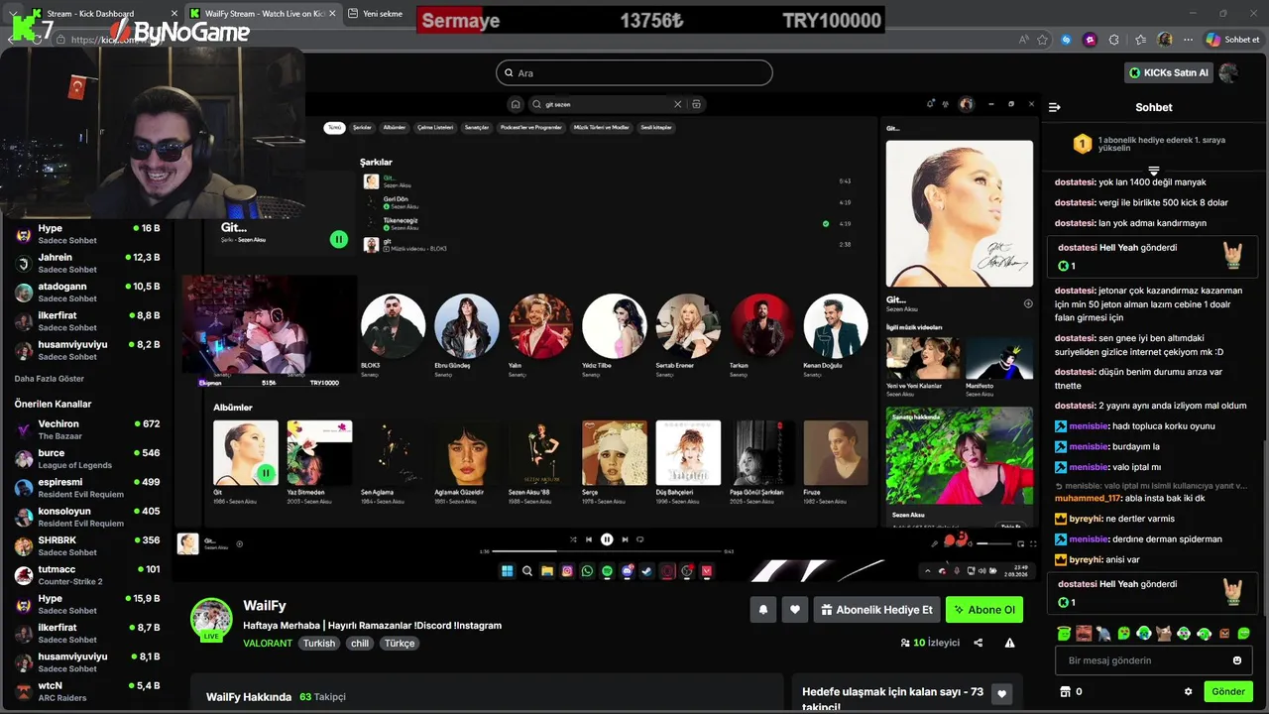Click the green Abone Ol button
This screenshot has height=714, width=1269.
[x=983, y=610]
